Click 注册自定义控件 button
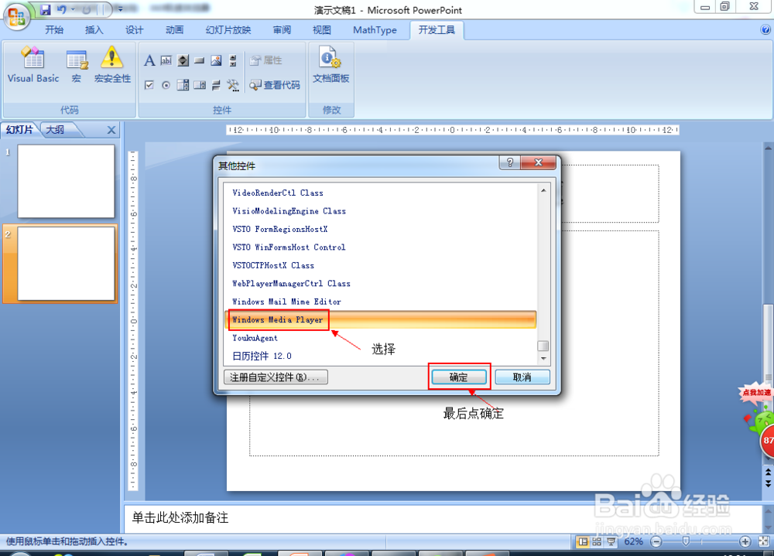The width and height of the screenshot is (774, 556). point(276,377)
